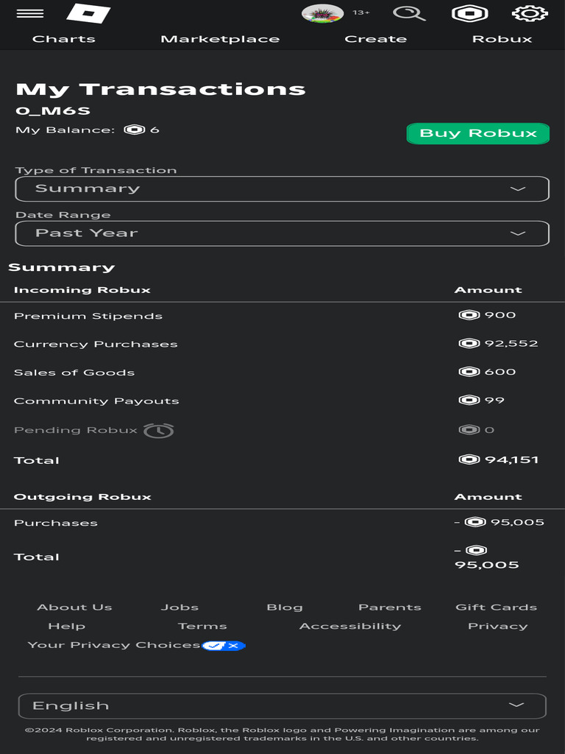Go to the Charts tab
Viewport: 565px width, 754px height.
pyautogui.click(x=64, y=39)
